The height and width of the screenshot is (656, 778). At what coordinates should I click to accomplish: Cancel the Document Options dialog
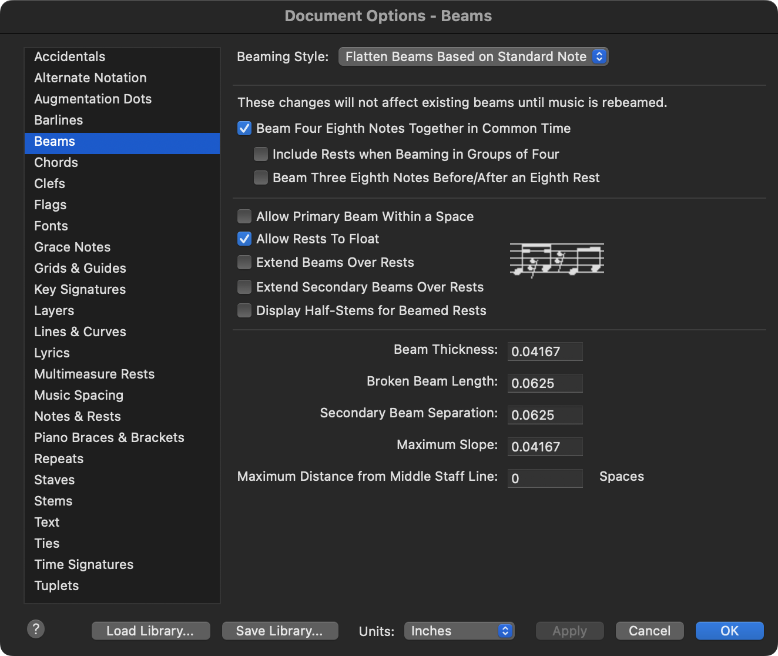click(649, 631)
